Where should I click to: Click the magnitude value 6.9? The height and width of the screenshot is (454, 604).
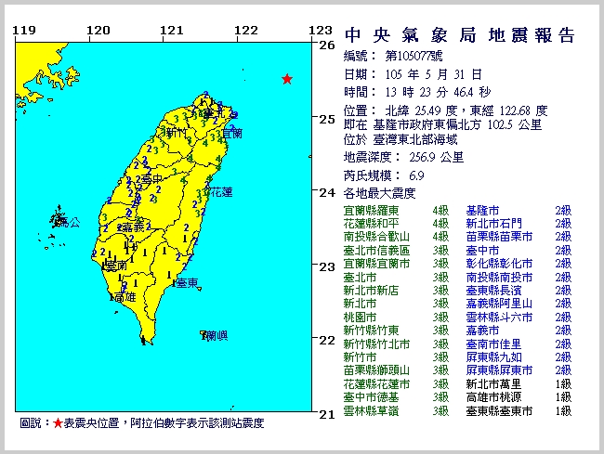pos(416,175)
